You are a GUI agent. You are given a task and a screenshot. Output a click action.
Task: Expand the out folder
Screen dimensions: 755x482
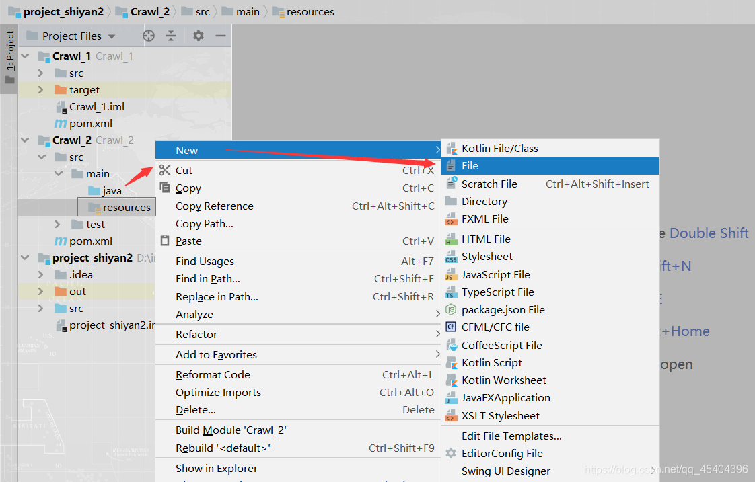[41, 292]
